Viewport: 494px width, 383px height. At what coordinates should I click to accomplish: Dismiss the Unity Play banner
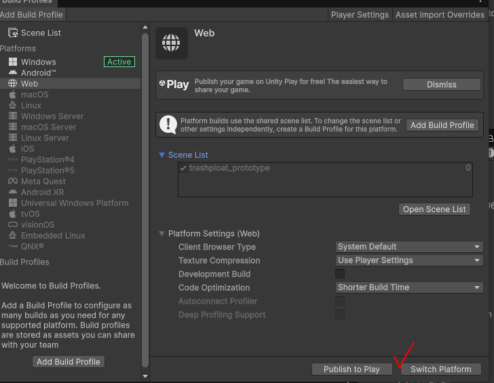441,84
